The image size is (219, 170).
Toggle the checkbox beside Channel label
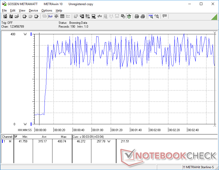coord(16,137)
